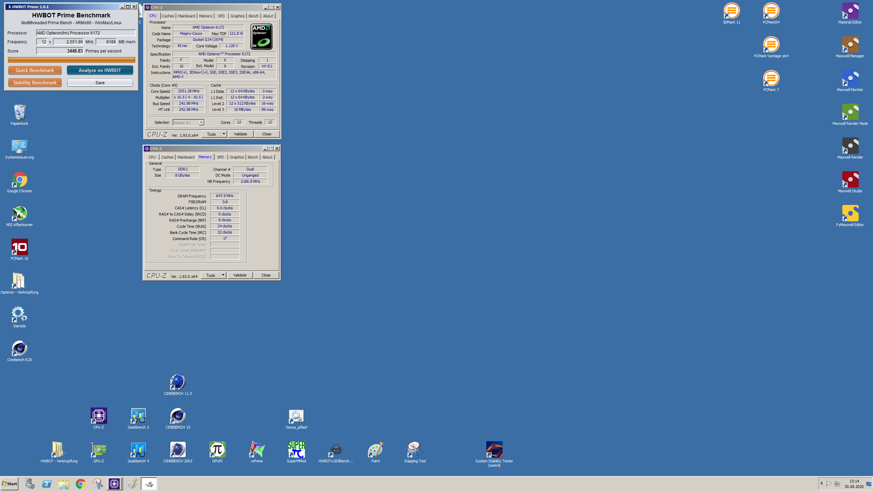Open the Windows Start menu
Viewport: 873px width, 491px height.
[x=10, y=483]
